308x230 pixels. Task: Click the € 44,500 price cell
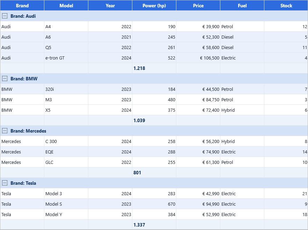point(198,89)
